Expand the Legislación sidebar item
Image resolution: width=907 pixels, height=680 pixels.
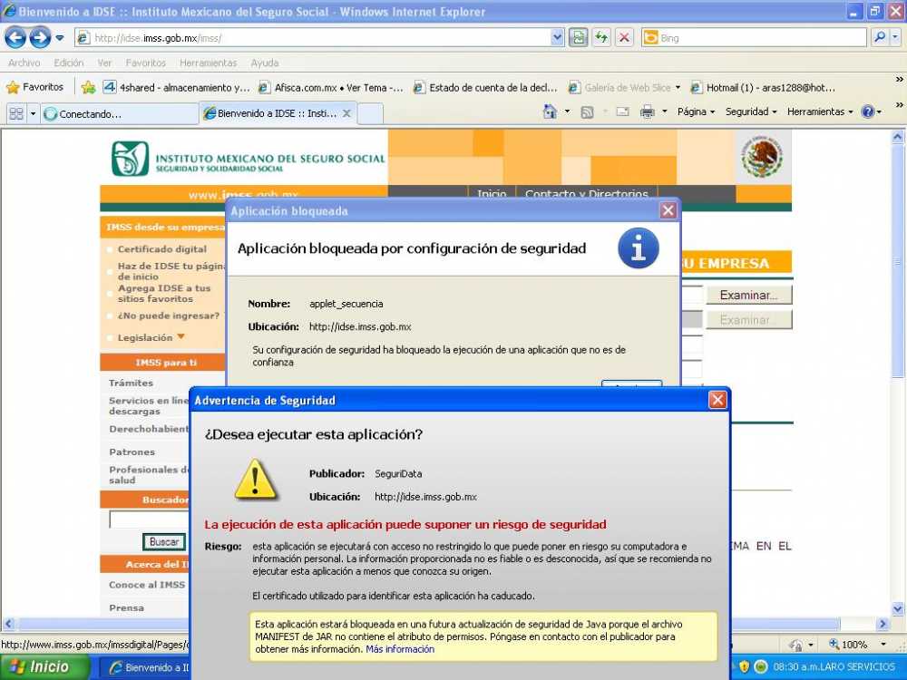151,337
